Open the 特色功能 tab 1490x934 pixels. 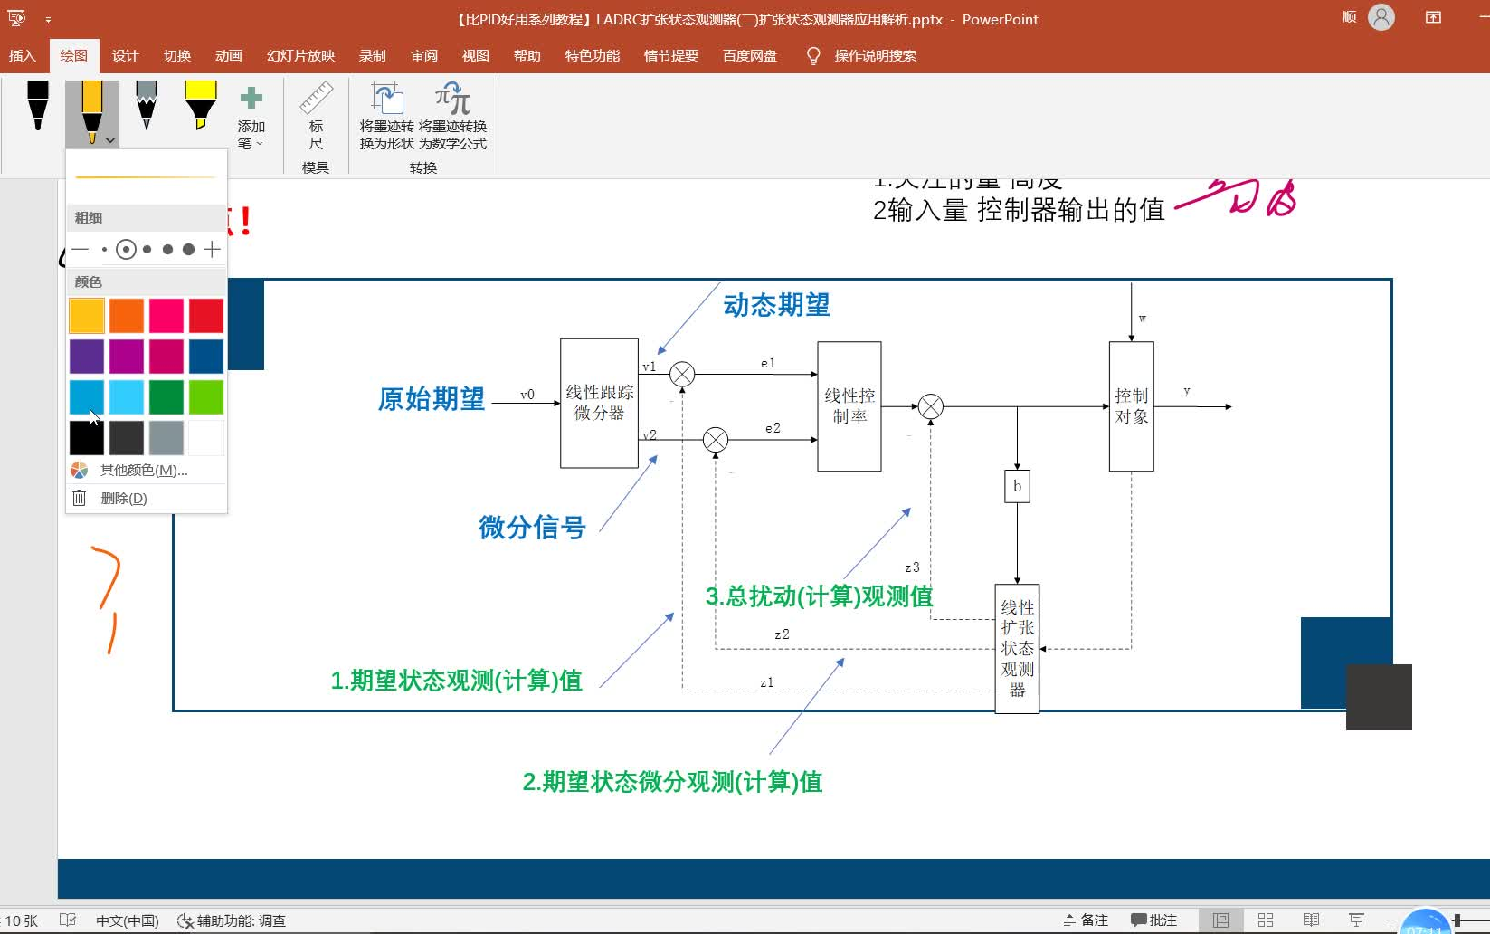[593, 55]
